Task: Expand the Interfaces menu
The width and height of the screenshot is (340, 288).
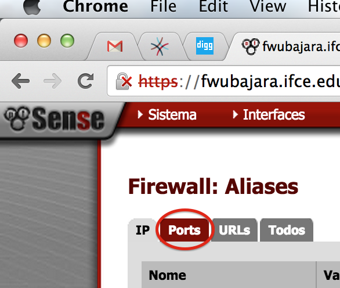Action: tap(269, 114)
